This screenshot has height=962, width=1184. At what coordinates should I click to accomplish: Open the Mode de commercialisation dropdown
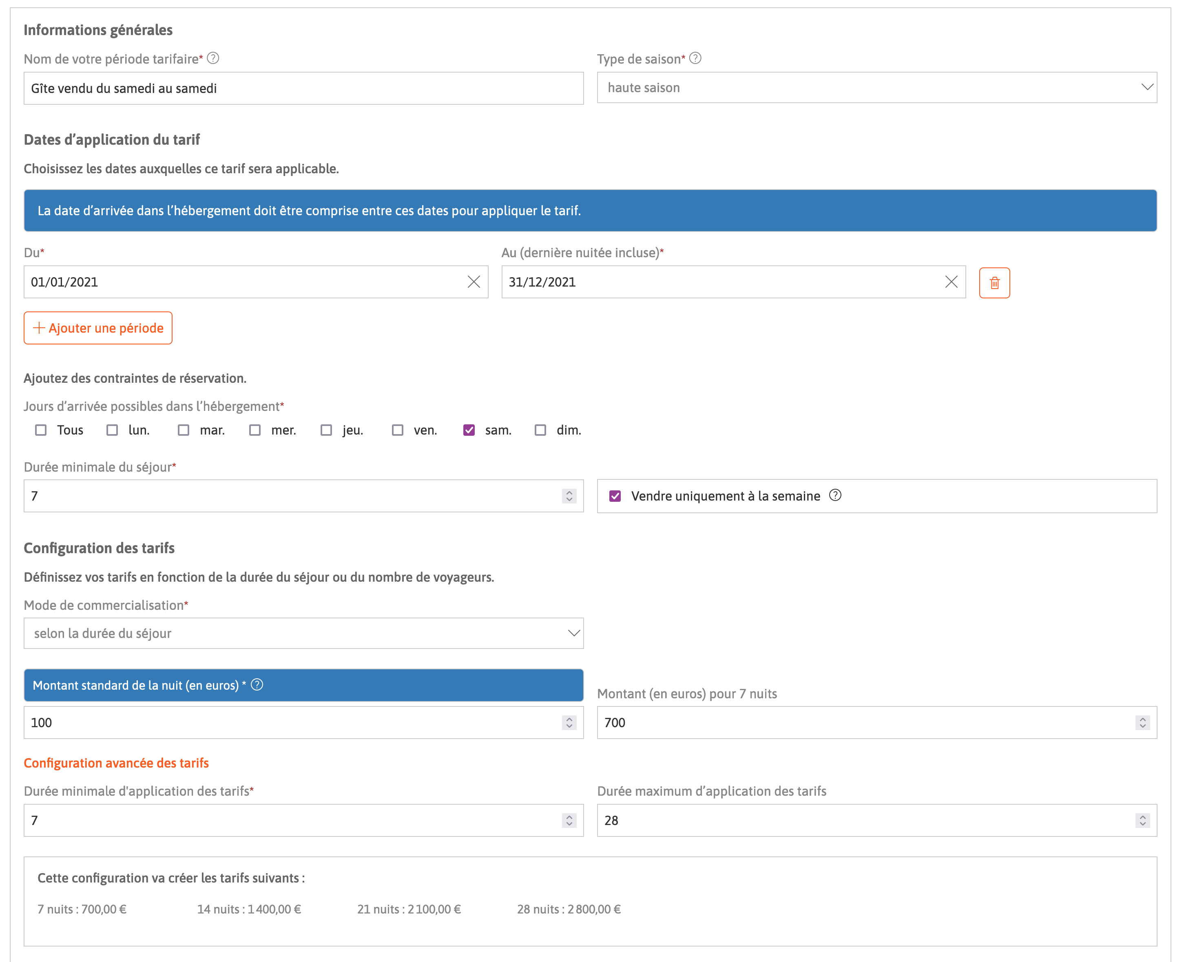point(304,633)
